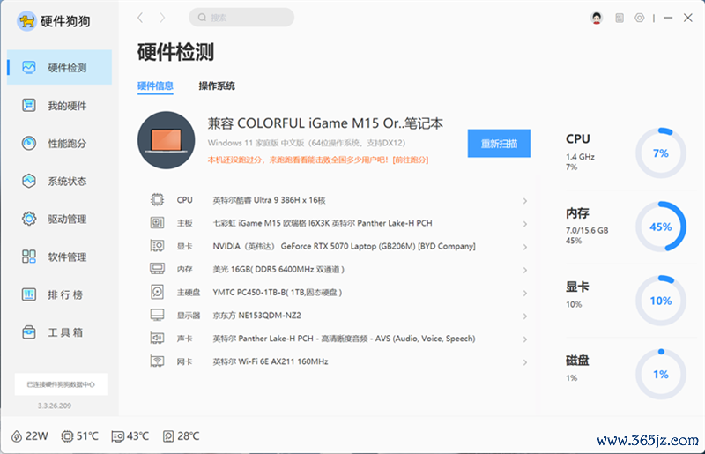Click version number 3.3.26.209
This screenshot has width=705, height=454.
(x=55, y=406)
